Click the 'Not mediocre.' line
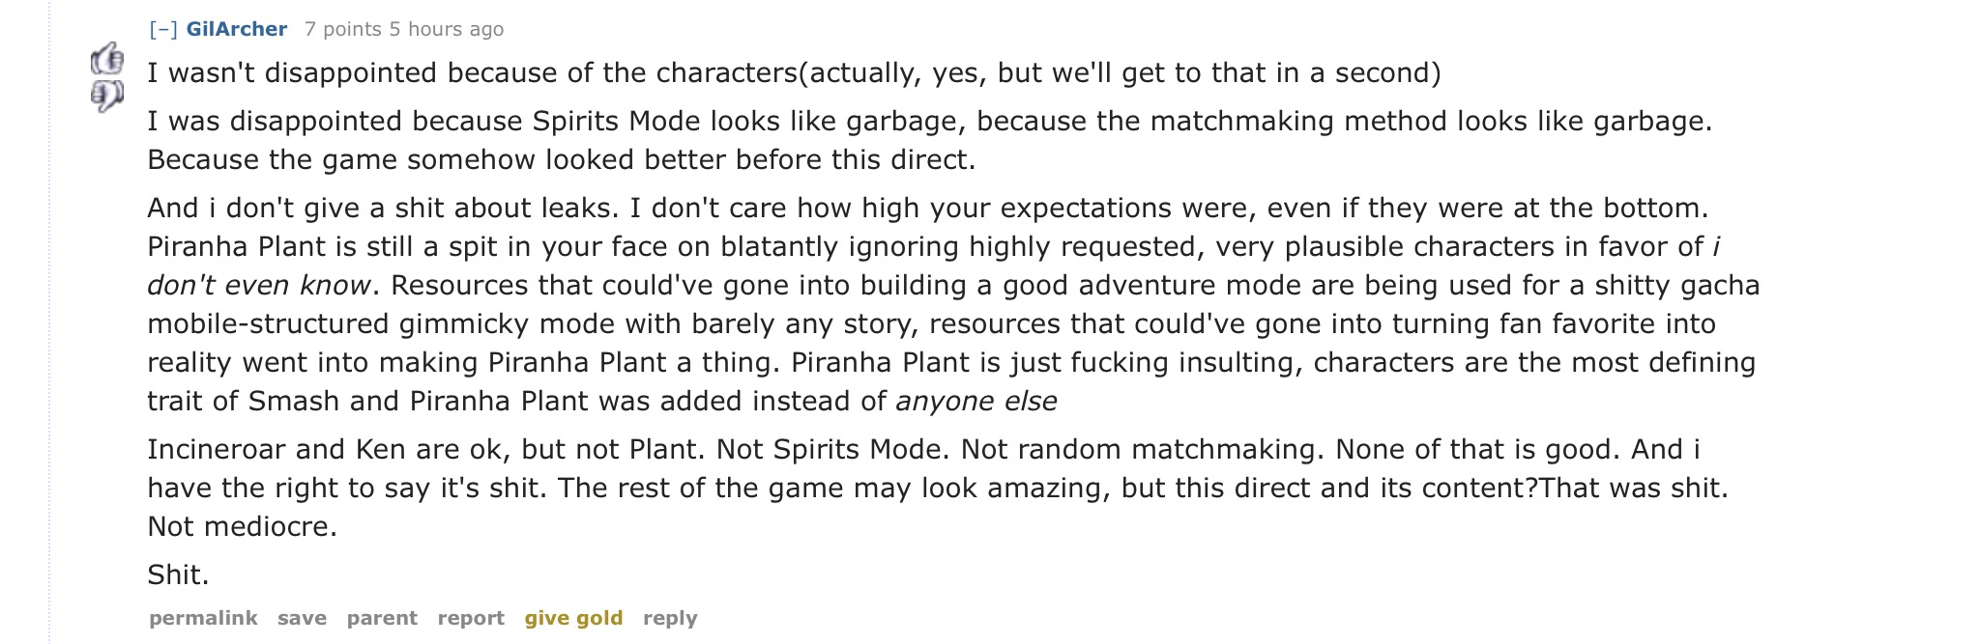The height and width of the screenshot is (644, 1980). coord(242,527)
